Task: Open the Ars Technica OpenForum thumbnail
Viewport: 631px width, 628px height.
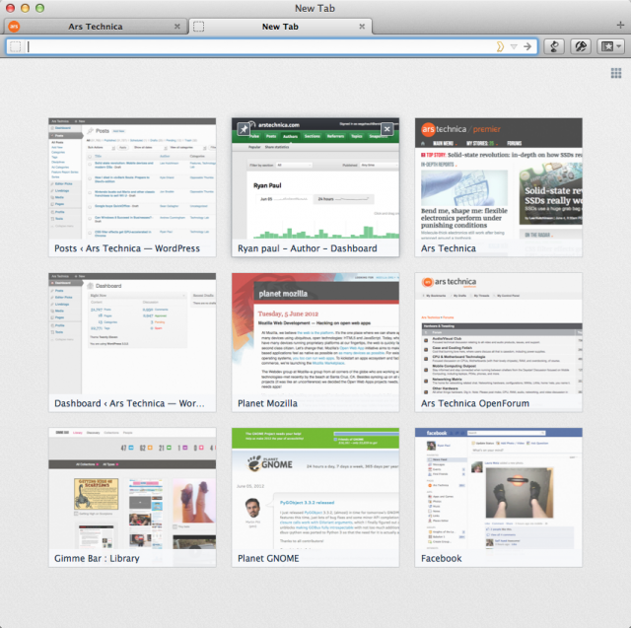Action: [498, 342]
